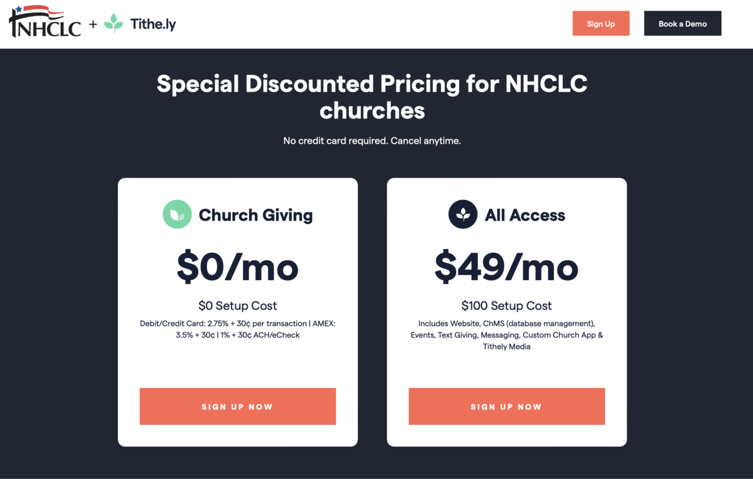Click the navy circle badge on All Access card
Screen dimensions: 753x479
pyautogui.click(x=462, y=214)
